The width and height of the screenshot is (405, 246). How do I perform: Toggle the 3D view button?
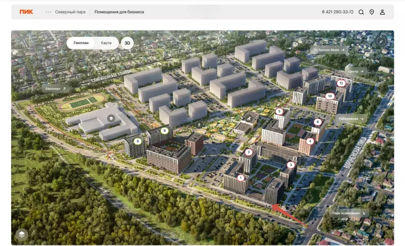click(x=127, y=43)
